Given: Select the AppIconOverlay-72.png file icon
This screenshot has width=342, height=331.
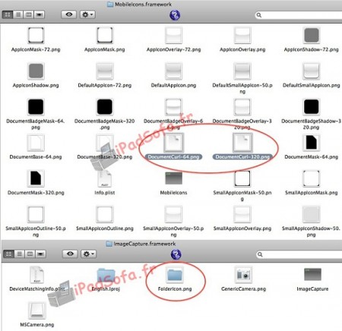Looking at the screenshot, I should tap(173, 36).
